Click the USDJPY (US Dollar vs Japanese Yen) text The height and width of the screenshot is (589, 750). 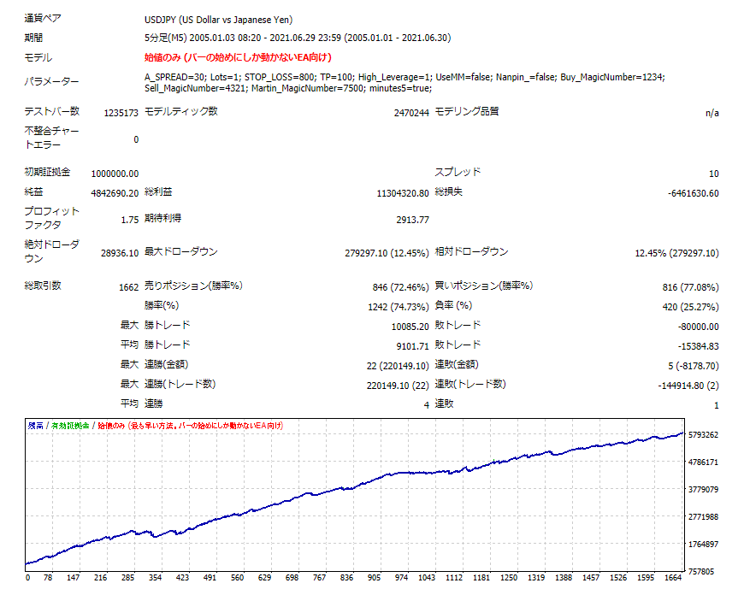click(x=218, y=20)
